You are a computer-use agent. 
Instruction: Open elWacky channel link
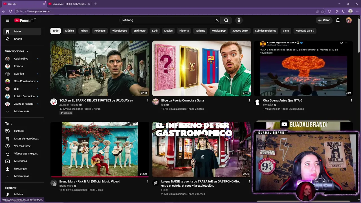pos(268,105)
